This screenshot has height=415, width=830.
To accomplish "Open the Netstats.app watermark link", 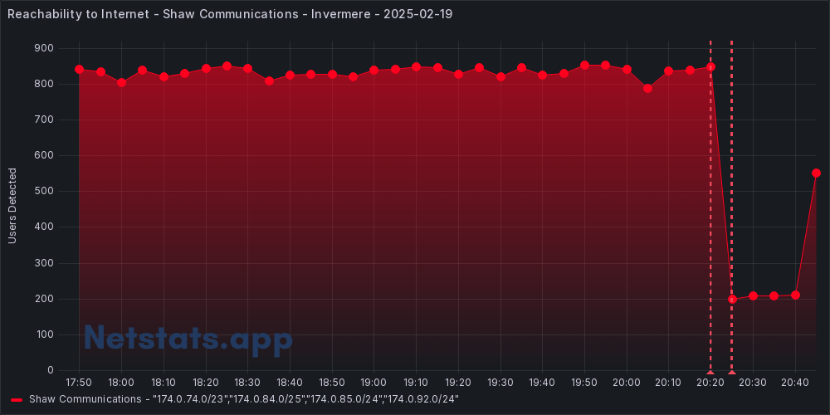I will 188,338.
